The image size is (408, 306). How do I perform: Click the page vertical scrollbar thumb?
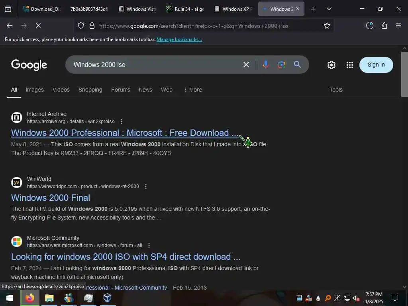pos(404,75)
